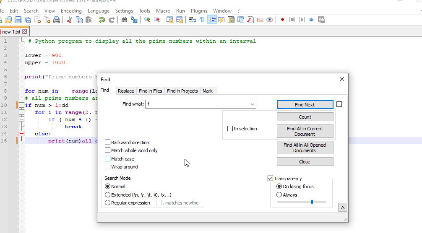
Task: Collapse fold marker on line 11
Action: (x=21, y=112)
